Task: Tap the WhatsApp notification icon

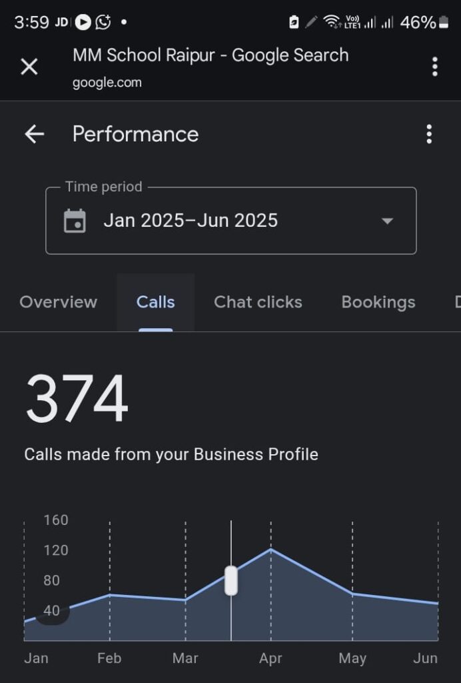Action: coord(103,23)
